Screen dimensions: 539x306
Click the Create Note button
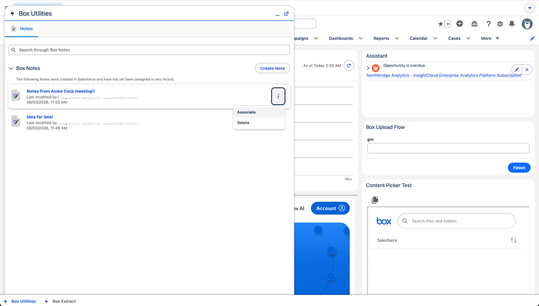pos(272,68)
